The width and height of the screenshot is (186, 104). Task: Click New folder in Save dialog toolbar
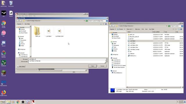(27, 24)
